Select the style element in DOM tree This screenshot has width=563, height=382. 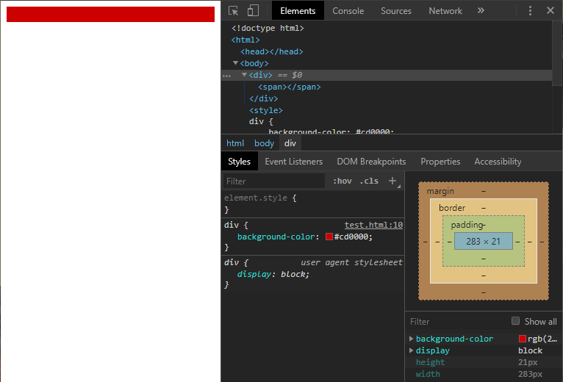[266, 110]
